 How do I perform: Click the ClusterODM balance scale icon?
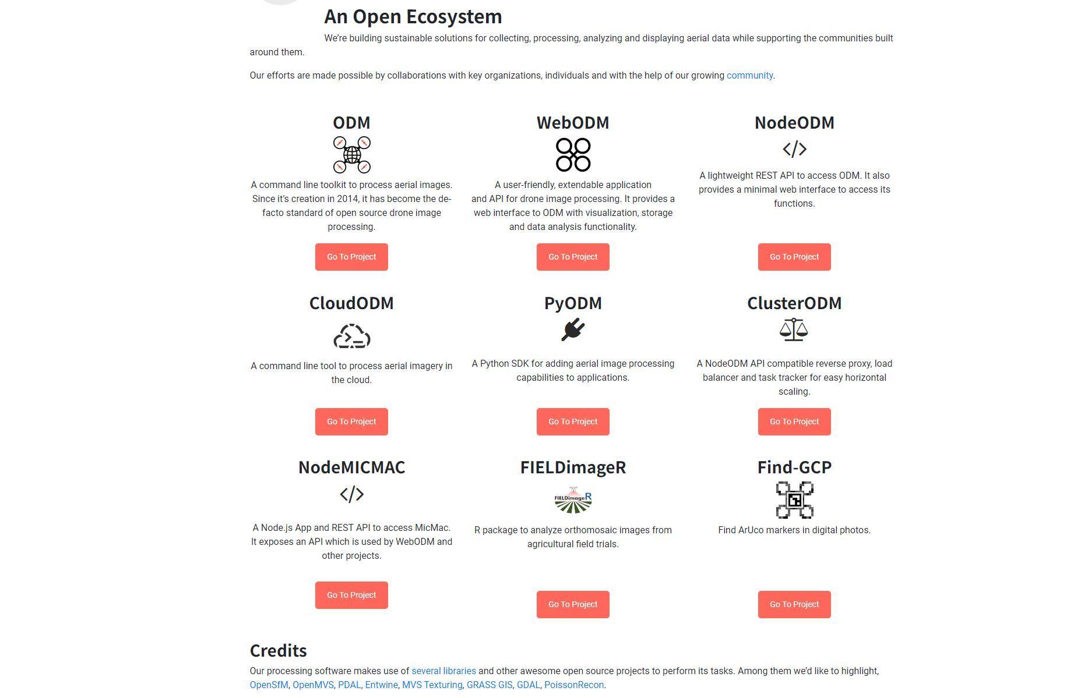coord(794,329)
